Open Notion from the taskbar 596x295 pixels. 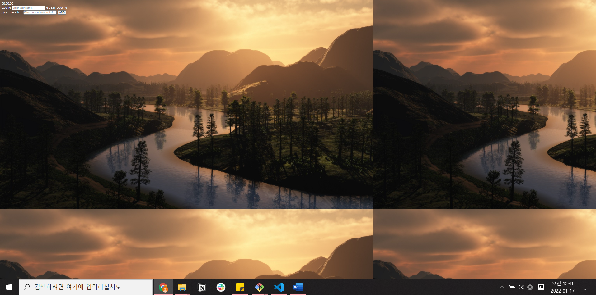[202, 287]
